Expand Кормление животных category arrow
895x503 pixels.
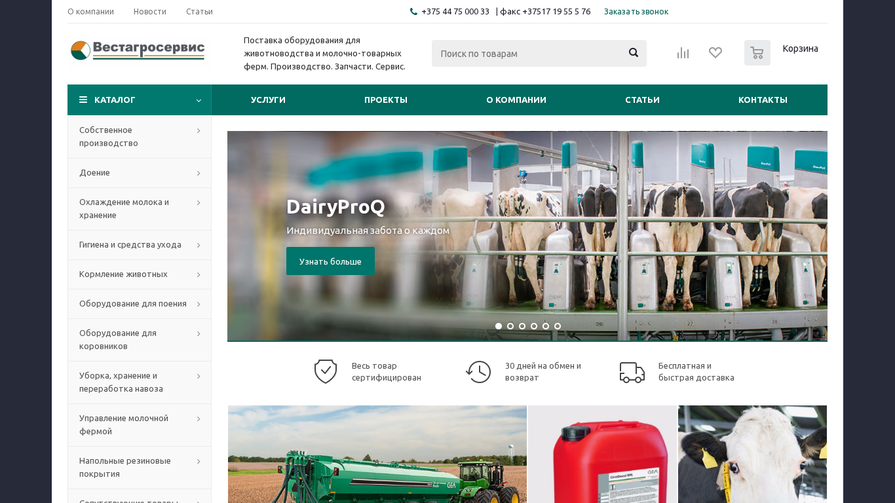coord(199,275)
